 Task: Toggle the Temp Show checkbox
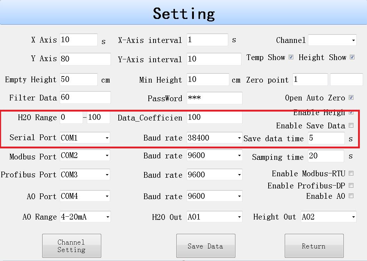pyautogui.click(x=291, y=57)
